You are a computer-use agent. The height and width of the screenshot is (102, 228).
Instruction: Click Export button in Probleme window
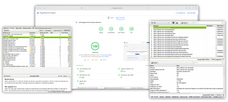click(7, 31)
